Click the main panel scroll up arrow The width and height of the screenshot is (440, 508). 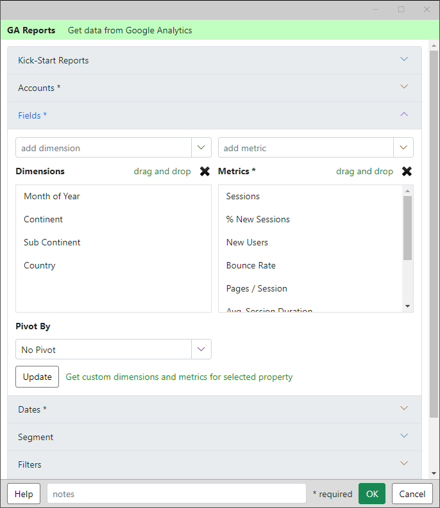[434, 45]
